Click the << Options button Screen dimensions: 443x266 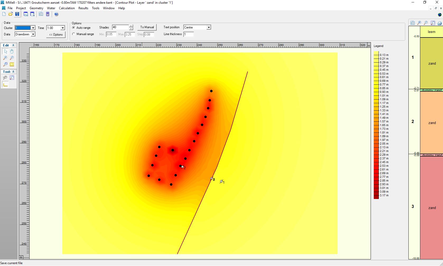point(56,35)
